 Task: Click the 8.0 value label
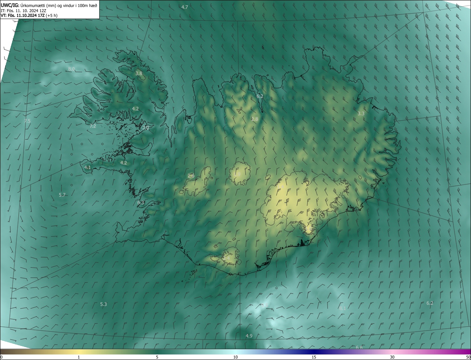pos(71,69)
